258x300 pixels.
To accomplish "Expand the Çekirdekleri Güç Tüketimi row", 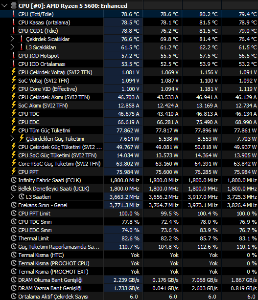I will coord(12,139).
